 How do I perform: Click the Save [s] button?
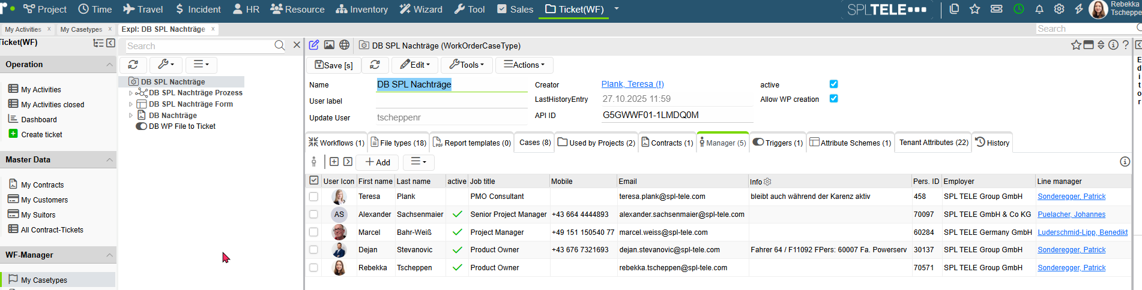pos(334,65)
